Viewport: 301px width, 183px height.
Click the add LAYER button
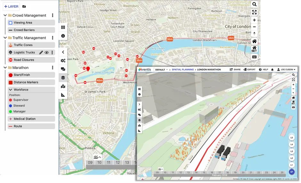11,6
